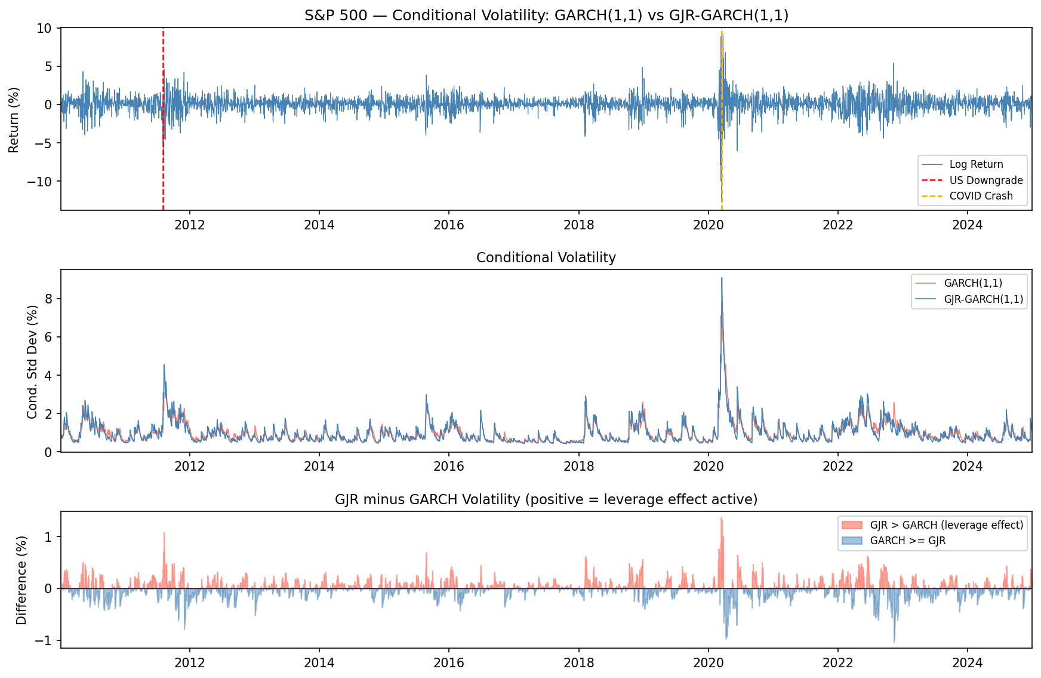This screenshot has width=1041, height=678.
Task: Click the red swatch beside 'GJR > GARCH (leverage effect)'
Action: coord(852,525)
